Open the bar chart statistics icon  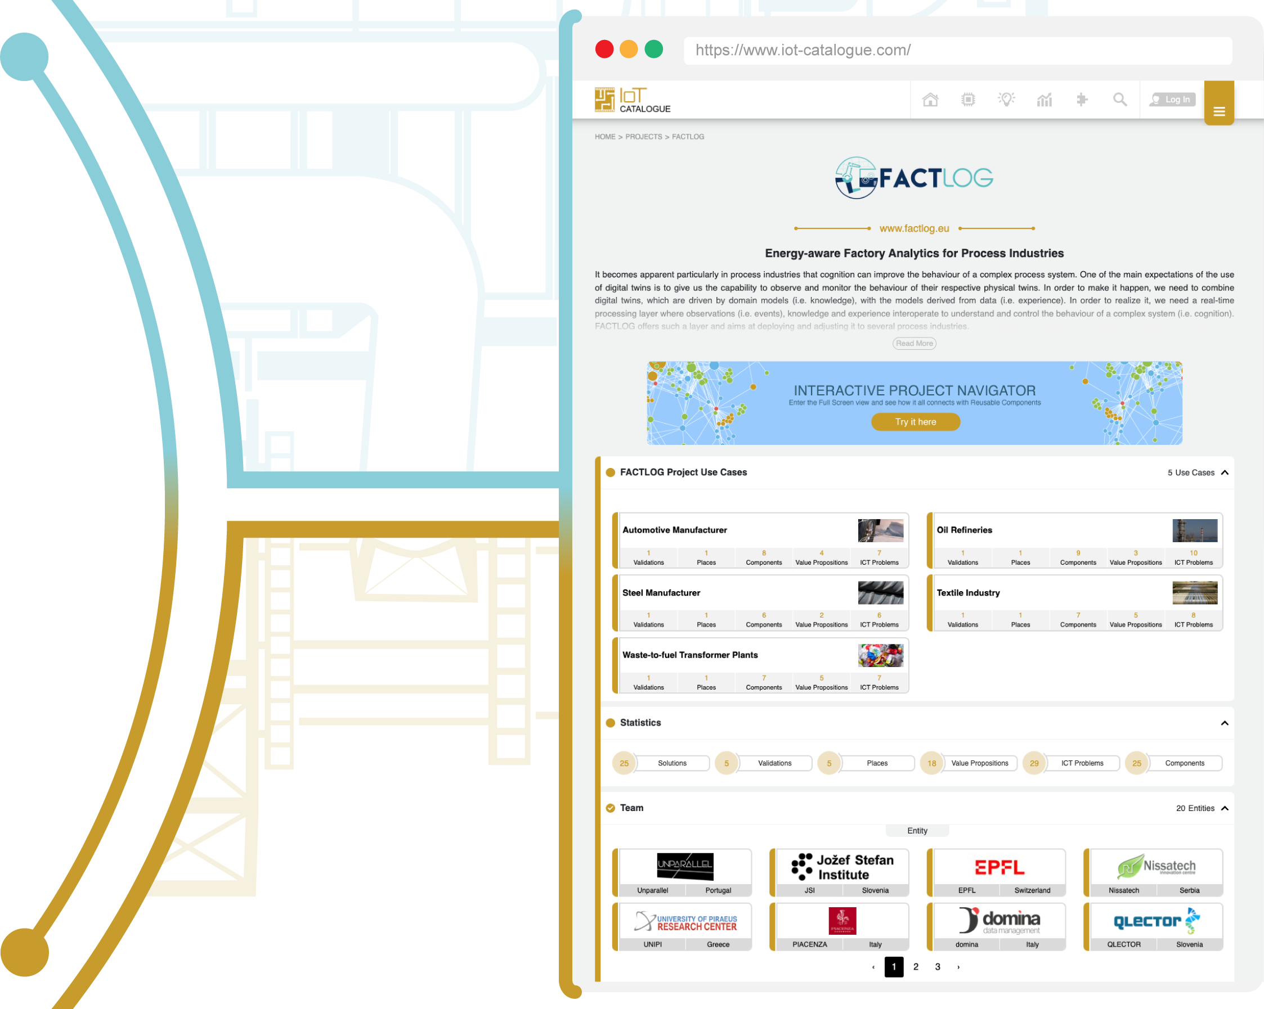(1044, 100)
